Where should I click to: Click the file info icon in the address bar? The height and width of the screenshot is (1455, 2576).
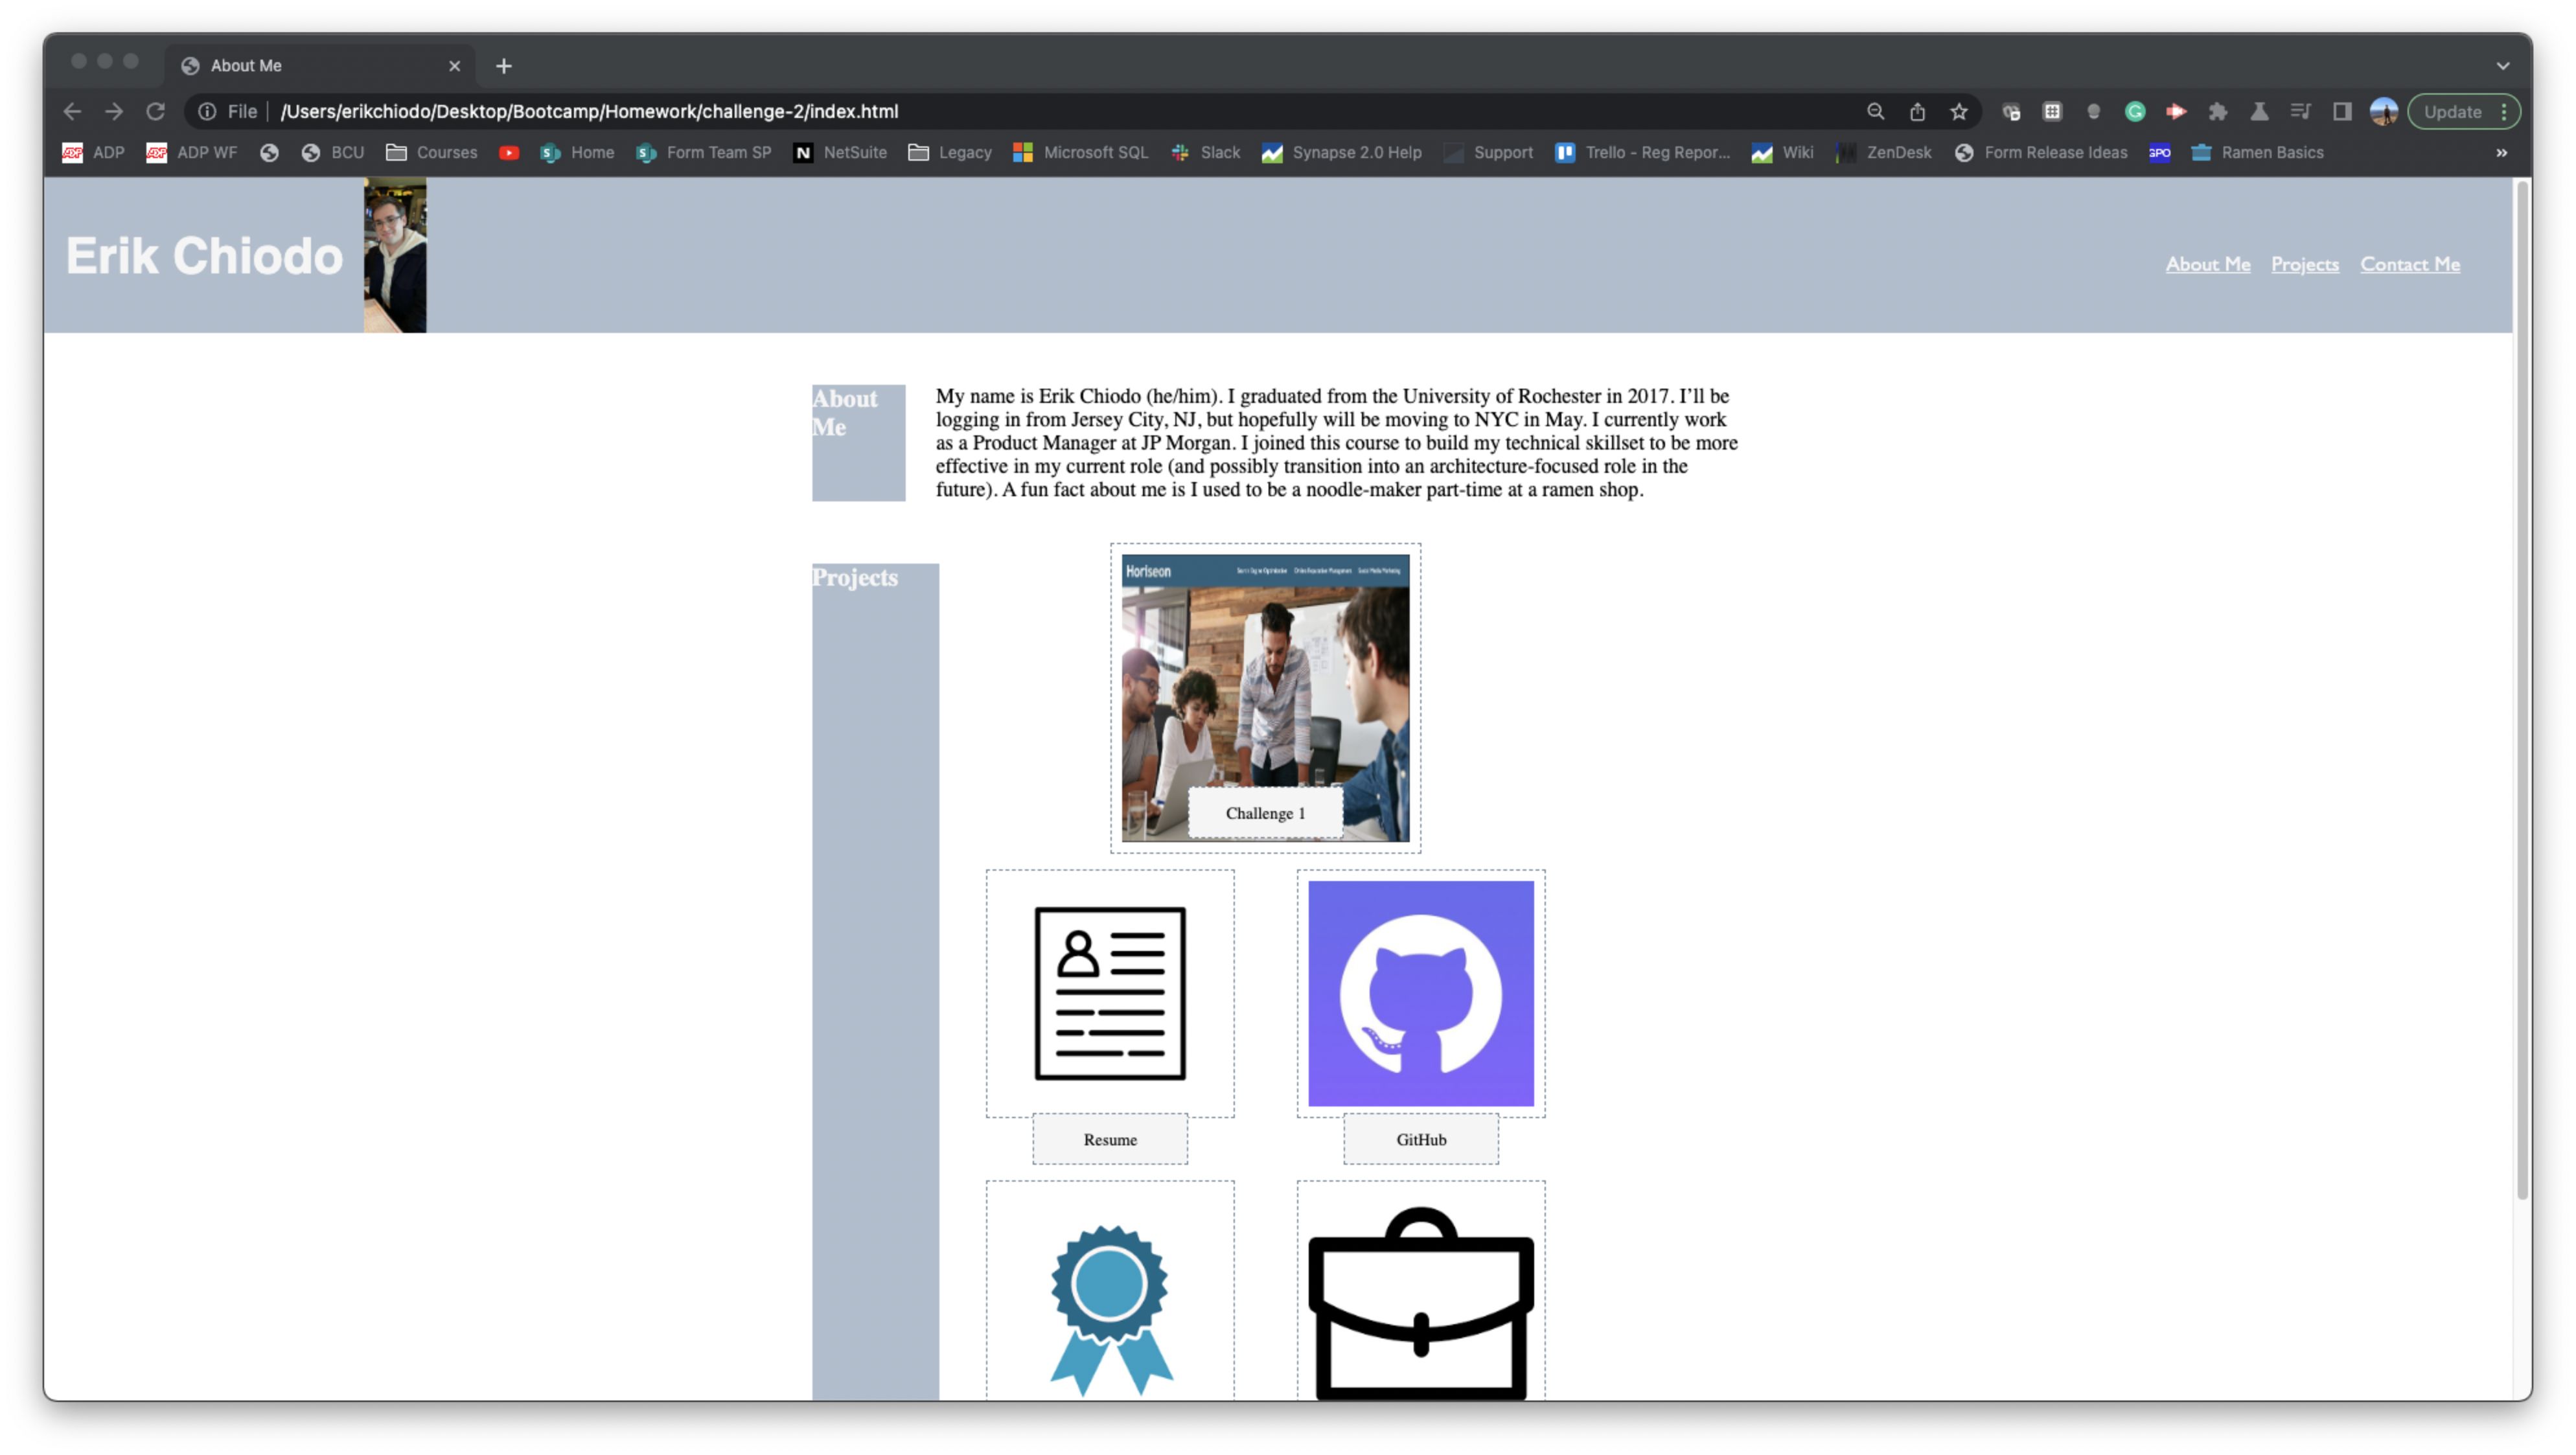pos(207,111)
